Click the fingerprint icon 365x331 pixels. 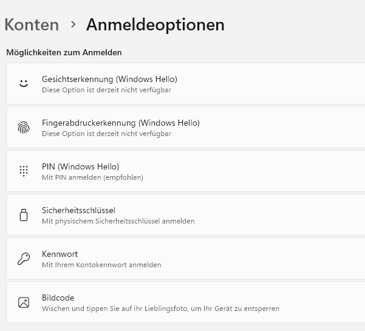click(24, 128)
